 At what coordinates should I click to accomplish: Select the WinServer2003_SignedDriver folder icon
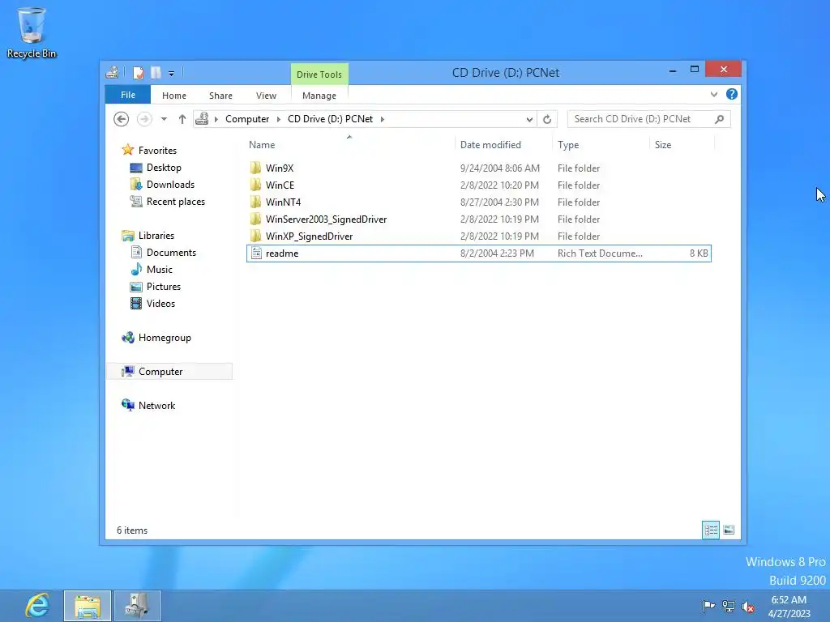click(255, 219)
